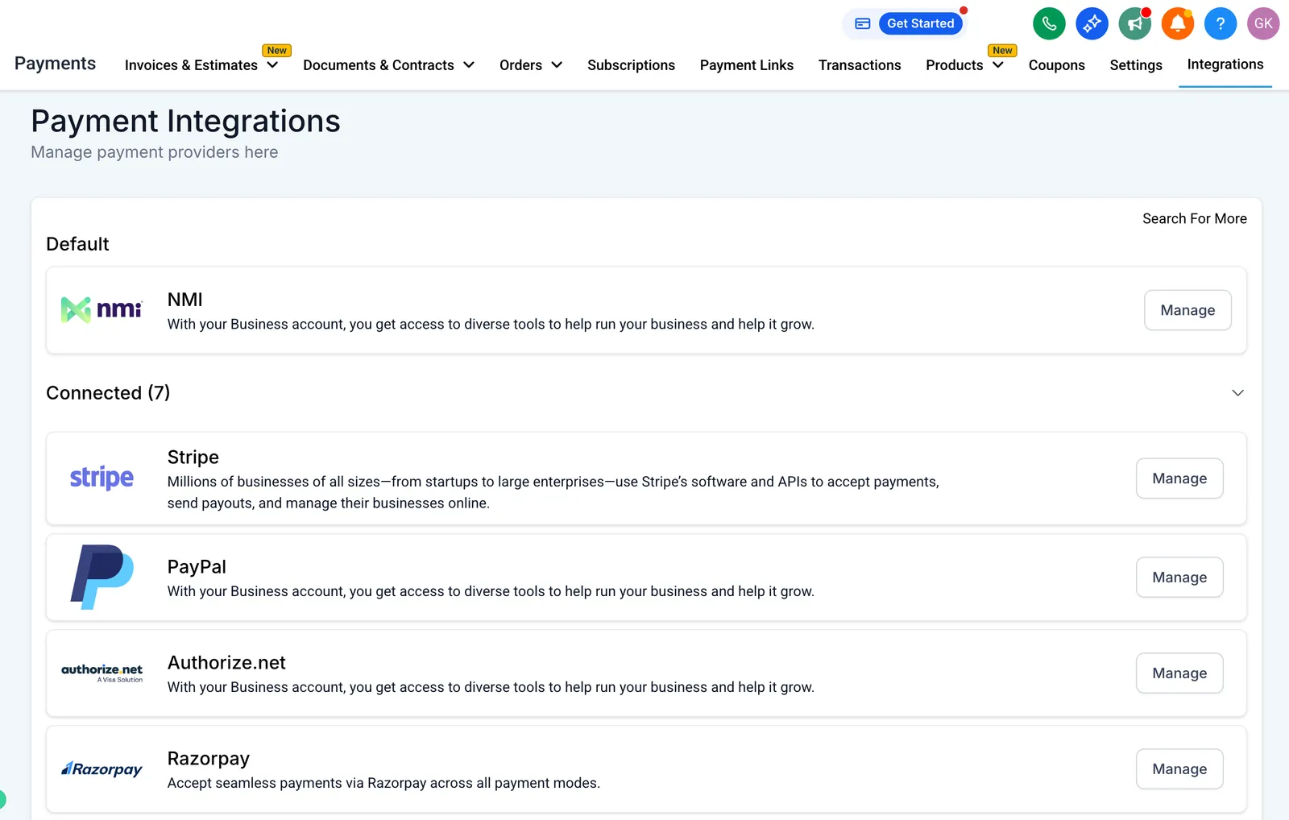Click the Payments section title
Viewport: 1289px width, 820px height.
coord(55,64)
